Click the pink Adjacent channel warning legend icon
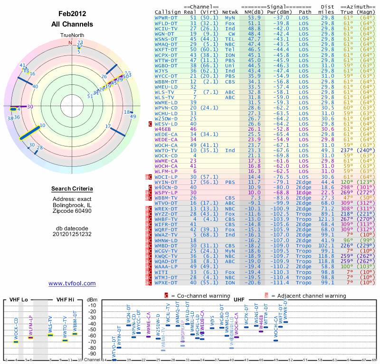Image resolution: width=380 pixels, height=364 pixels. point(266,296)
